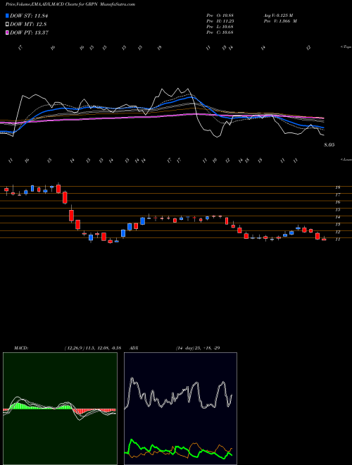Click the '8.05' label near EMA lines
Image resolution: width=352 pixels, height=465 pixels.
329,145
